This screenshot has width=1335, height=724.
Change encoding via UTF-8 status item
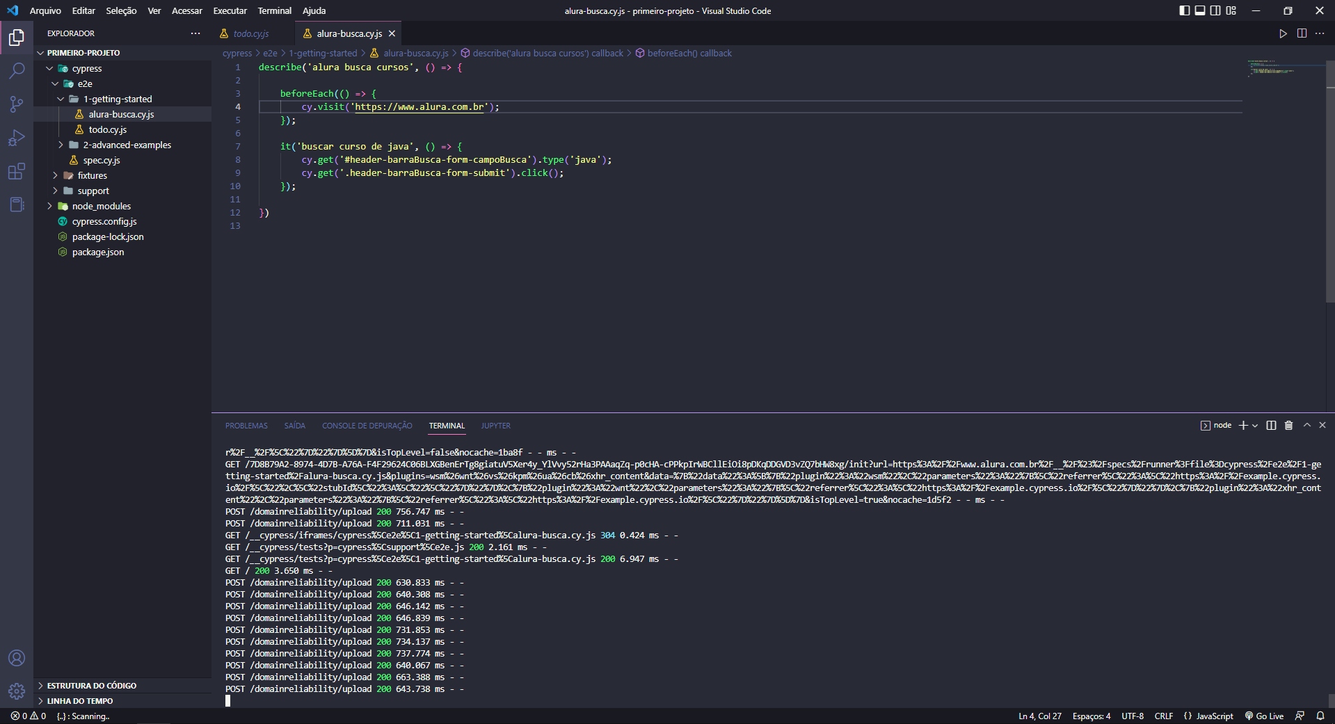point(1133,716)
